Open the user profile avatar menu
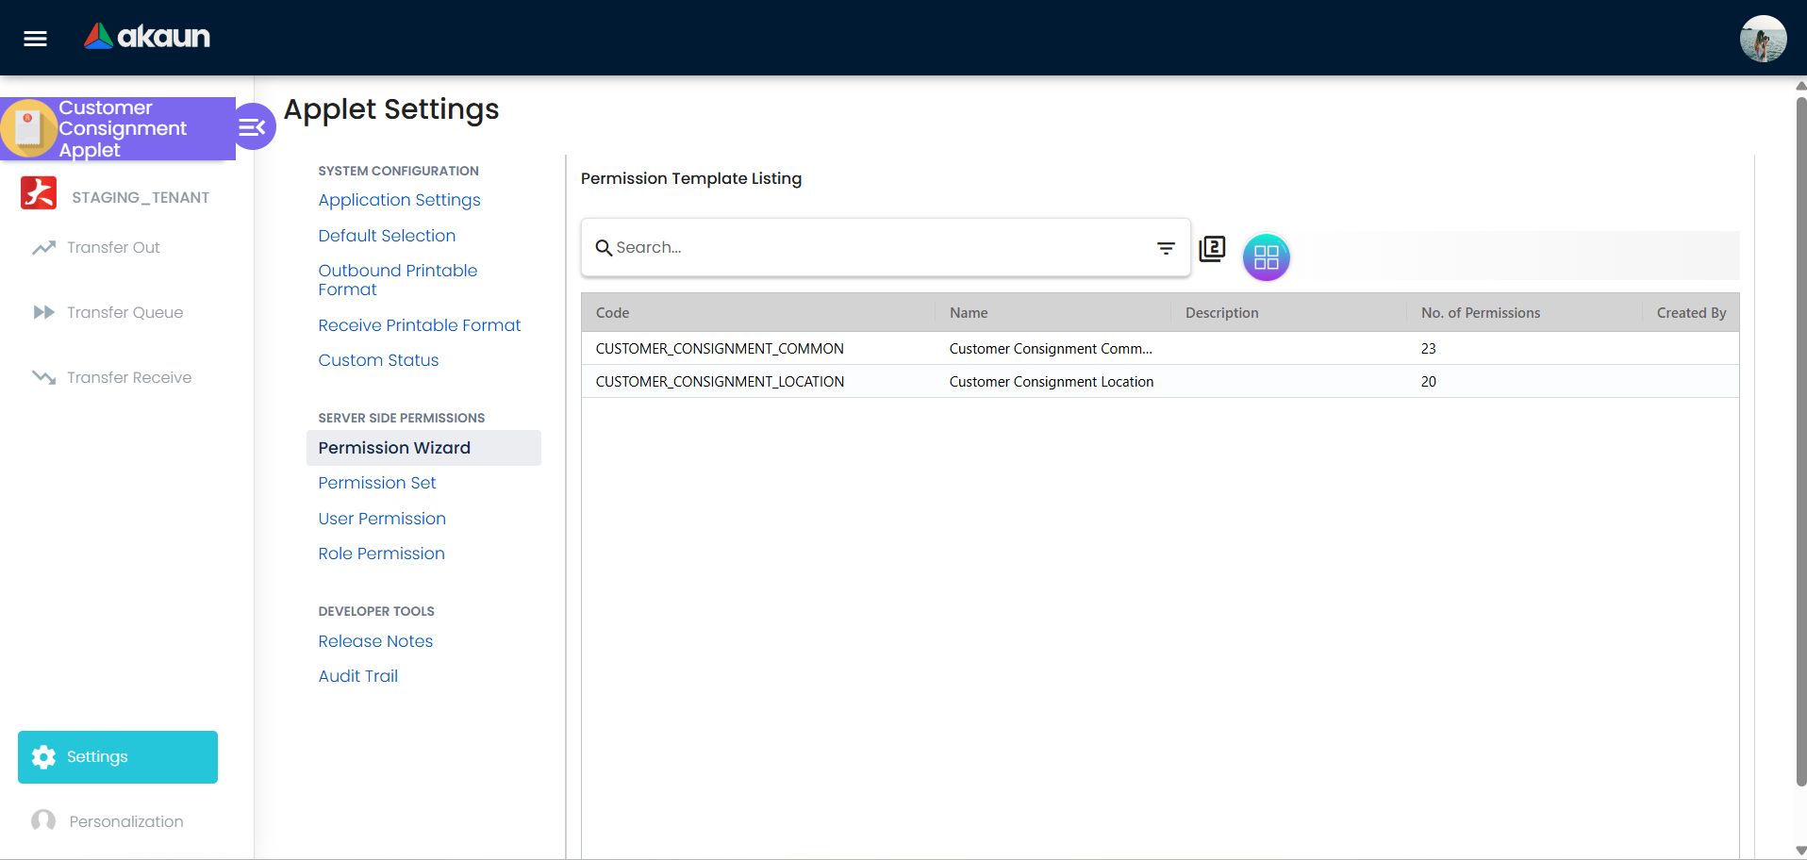 click(1763, 38)
